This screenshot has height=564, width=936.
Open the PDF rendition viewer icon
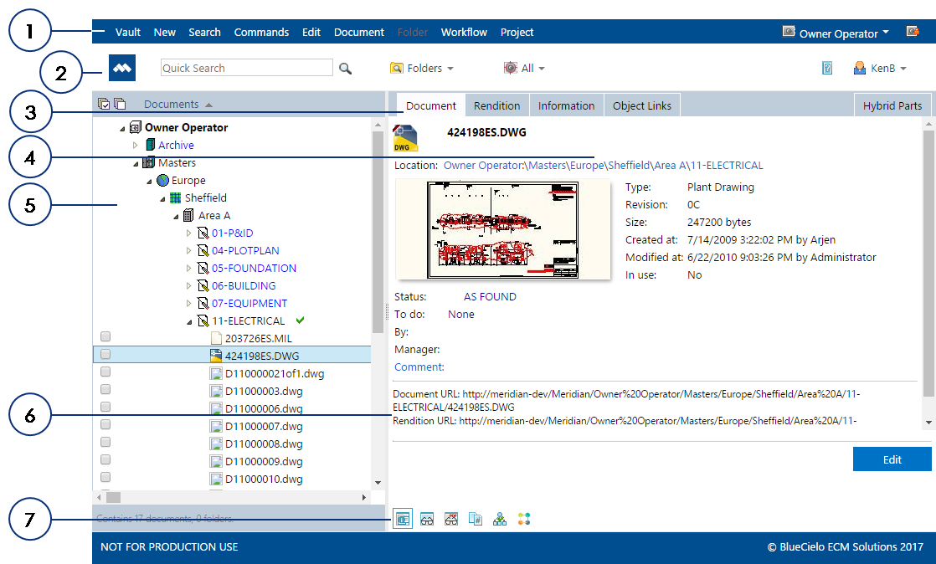point(451,518)
